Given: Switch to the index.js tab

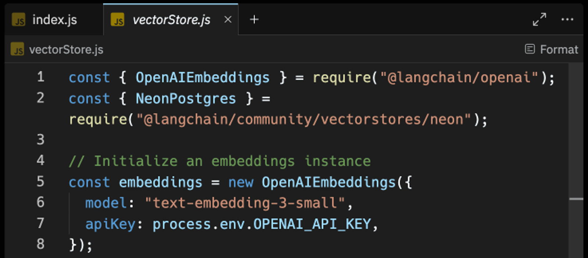Looking at the screenshot, I should 54,19.
